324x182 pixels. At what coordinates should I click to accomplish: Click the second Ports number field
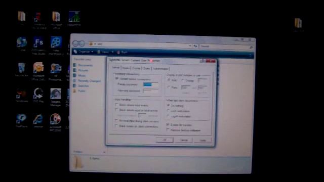tap(202, 88)
